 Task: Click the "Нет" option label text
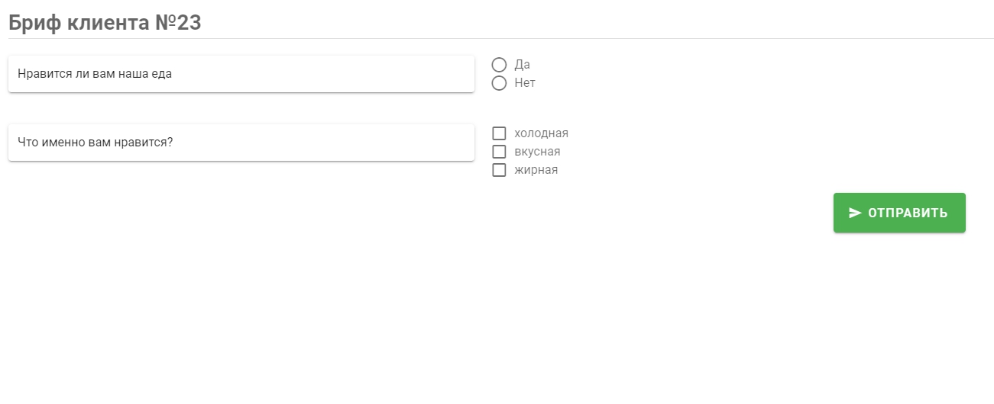(x=525, y=83)
